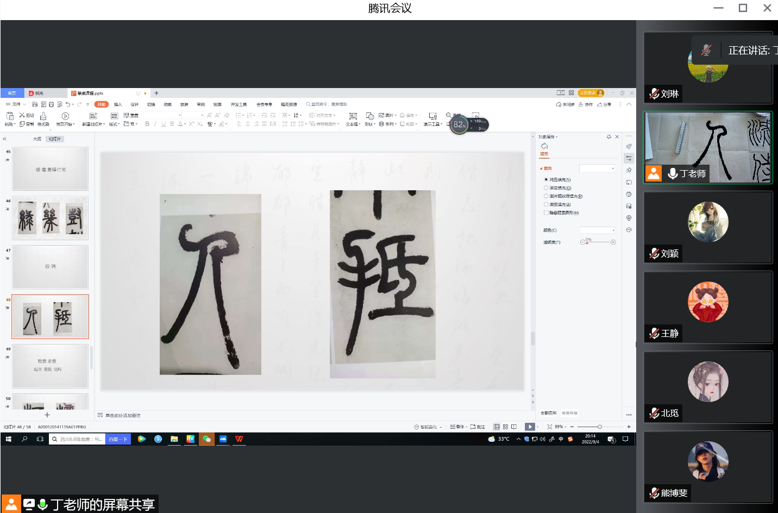The width and height of the screenshot is (778, 513).
Task: Click the 文本框 text box icon
Action: click(353, 116)
